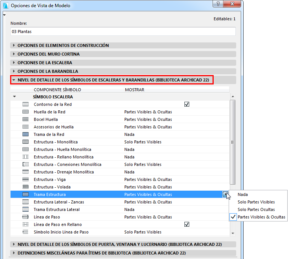Click the Componente Símbolo column header

pos(78,90)
